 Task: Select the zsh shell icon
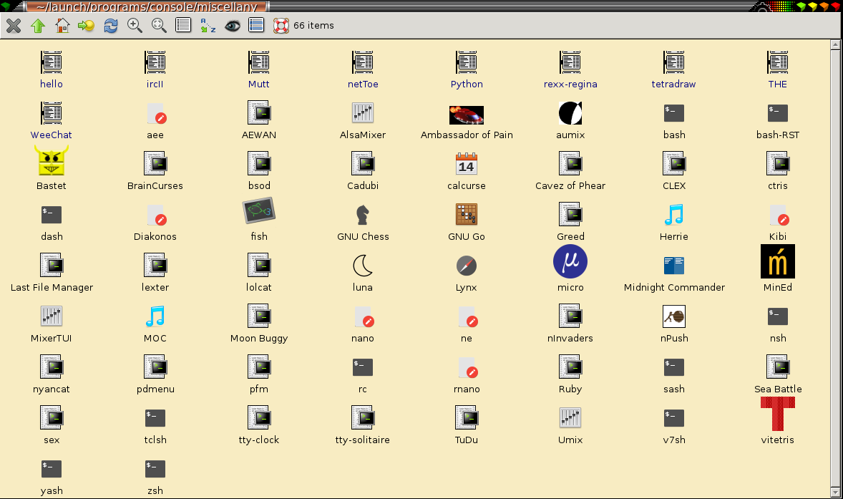[155, 469]
